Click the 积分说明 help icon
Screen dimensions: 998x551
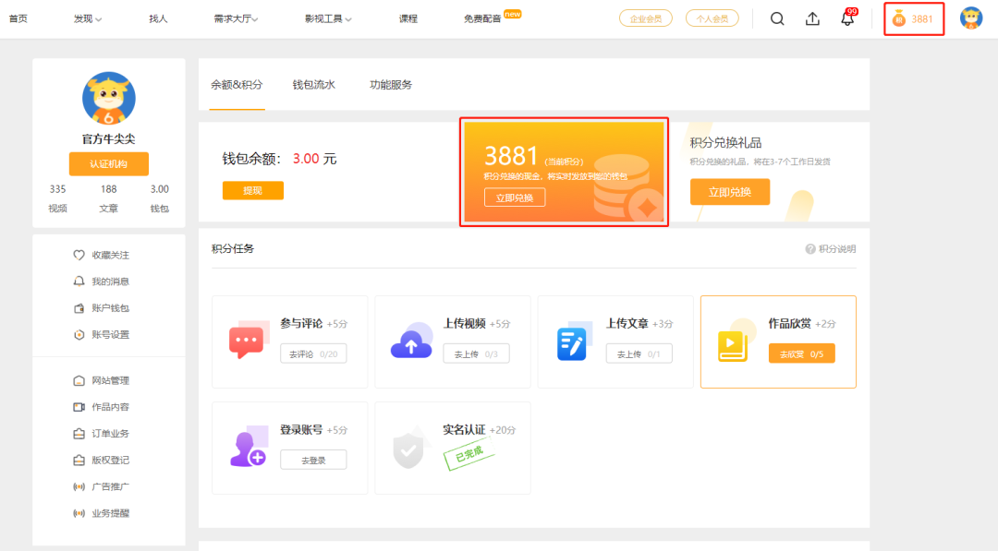(810, 249)
